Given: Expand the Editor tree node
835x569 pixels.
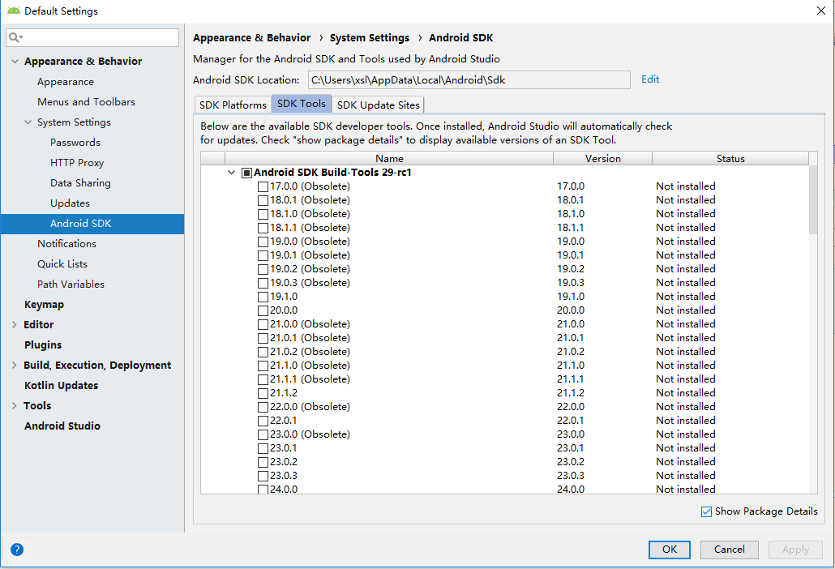Looking at the screenshot, I should pos(15,325).
